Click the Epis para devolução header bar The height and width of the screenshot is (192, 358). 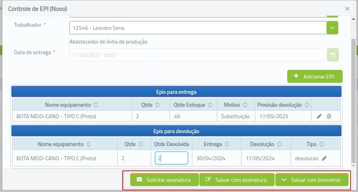[176, 131]
